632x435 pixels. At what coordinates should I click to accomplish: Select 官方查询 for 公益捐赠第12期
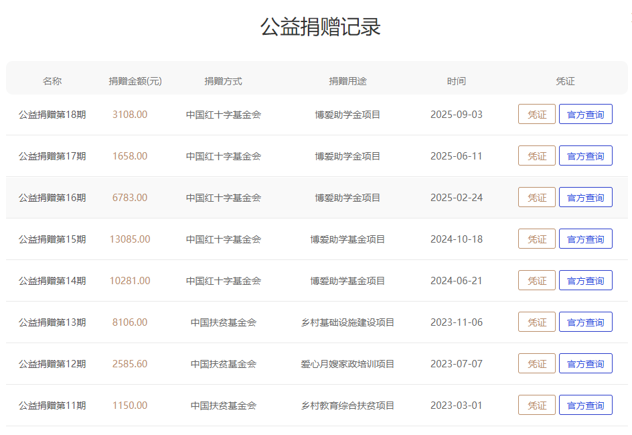585,363
